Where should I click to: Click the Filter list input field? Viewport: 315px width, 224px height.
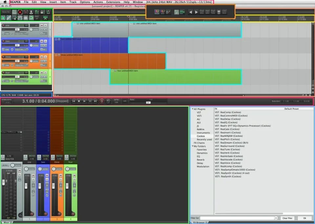pos(237,218)
